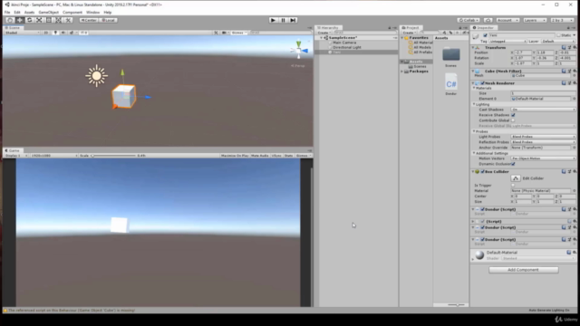Image resolution: width=580 pixels, height=326 pixels.
Task: Toggle the Center pivot mode button
Action: coord(89,20)
